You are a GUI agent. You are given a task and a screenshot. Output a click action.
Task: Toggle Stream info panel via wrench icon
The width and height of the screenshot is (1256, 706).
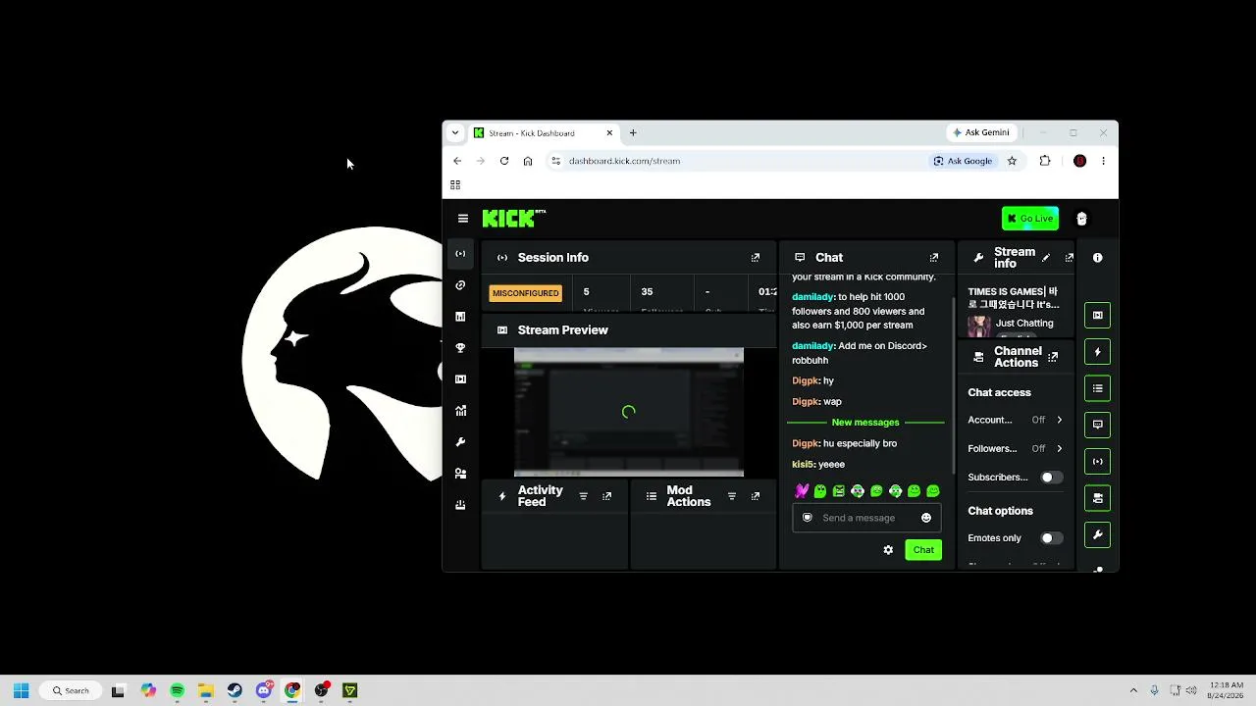[1098, 535]
